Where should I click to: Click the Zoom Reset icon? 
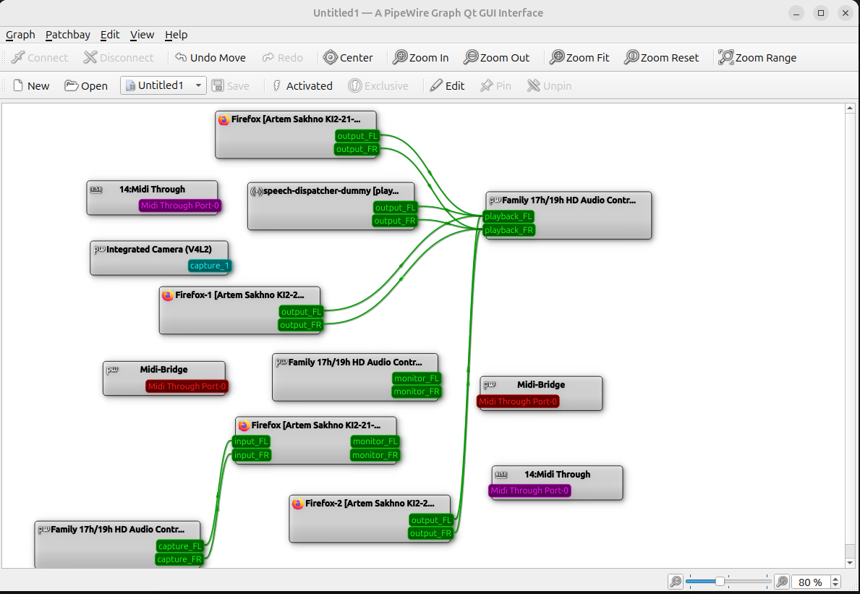pos(631,58)
